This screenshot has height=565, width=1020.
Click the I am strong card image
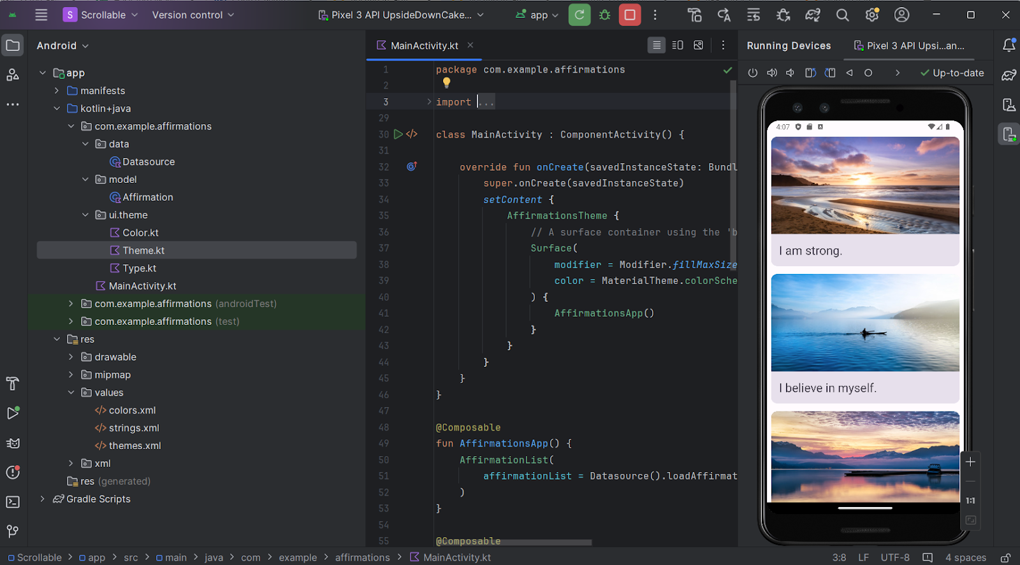point(865,185)
